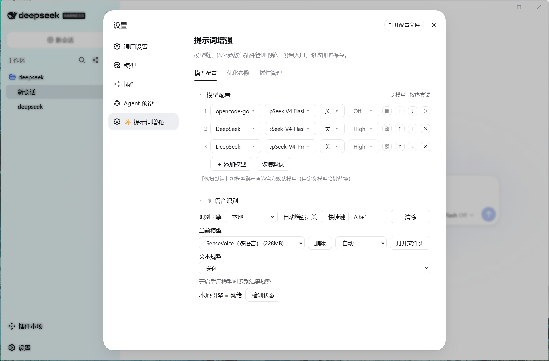Open row 2 DeepSeek provider dropdown

[x=236, y=129]
